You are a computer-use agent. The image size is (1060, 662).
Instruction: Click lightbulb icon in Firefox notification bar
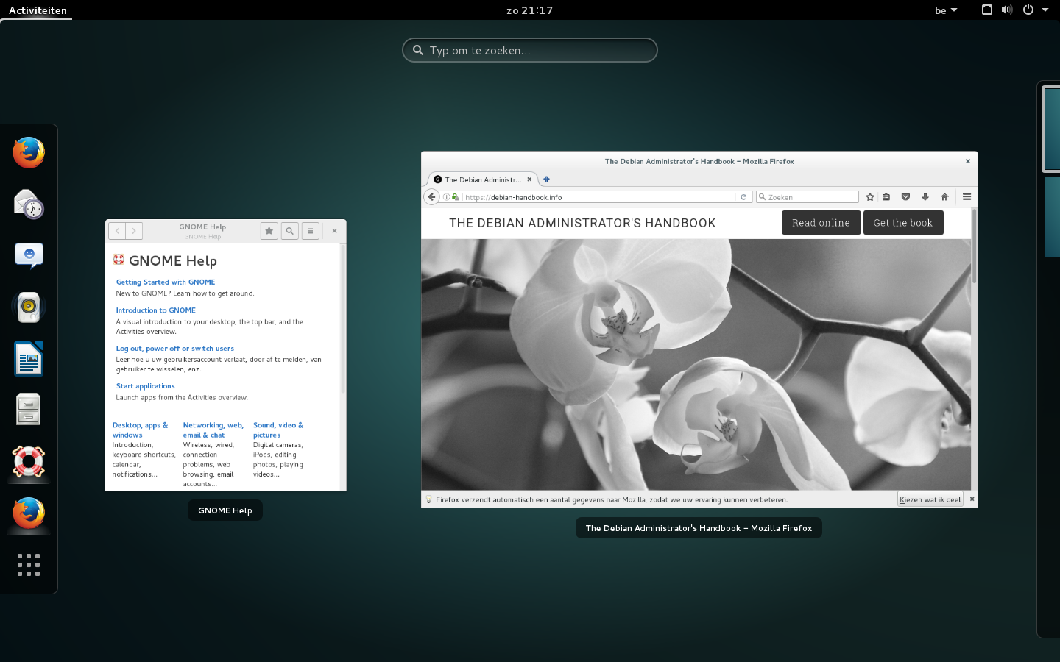tap(428, 499)
